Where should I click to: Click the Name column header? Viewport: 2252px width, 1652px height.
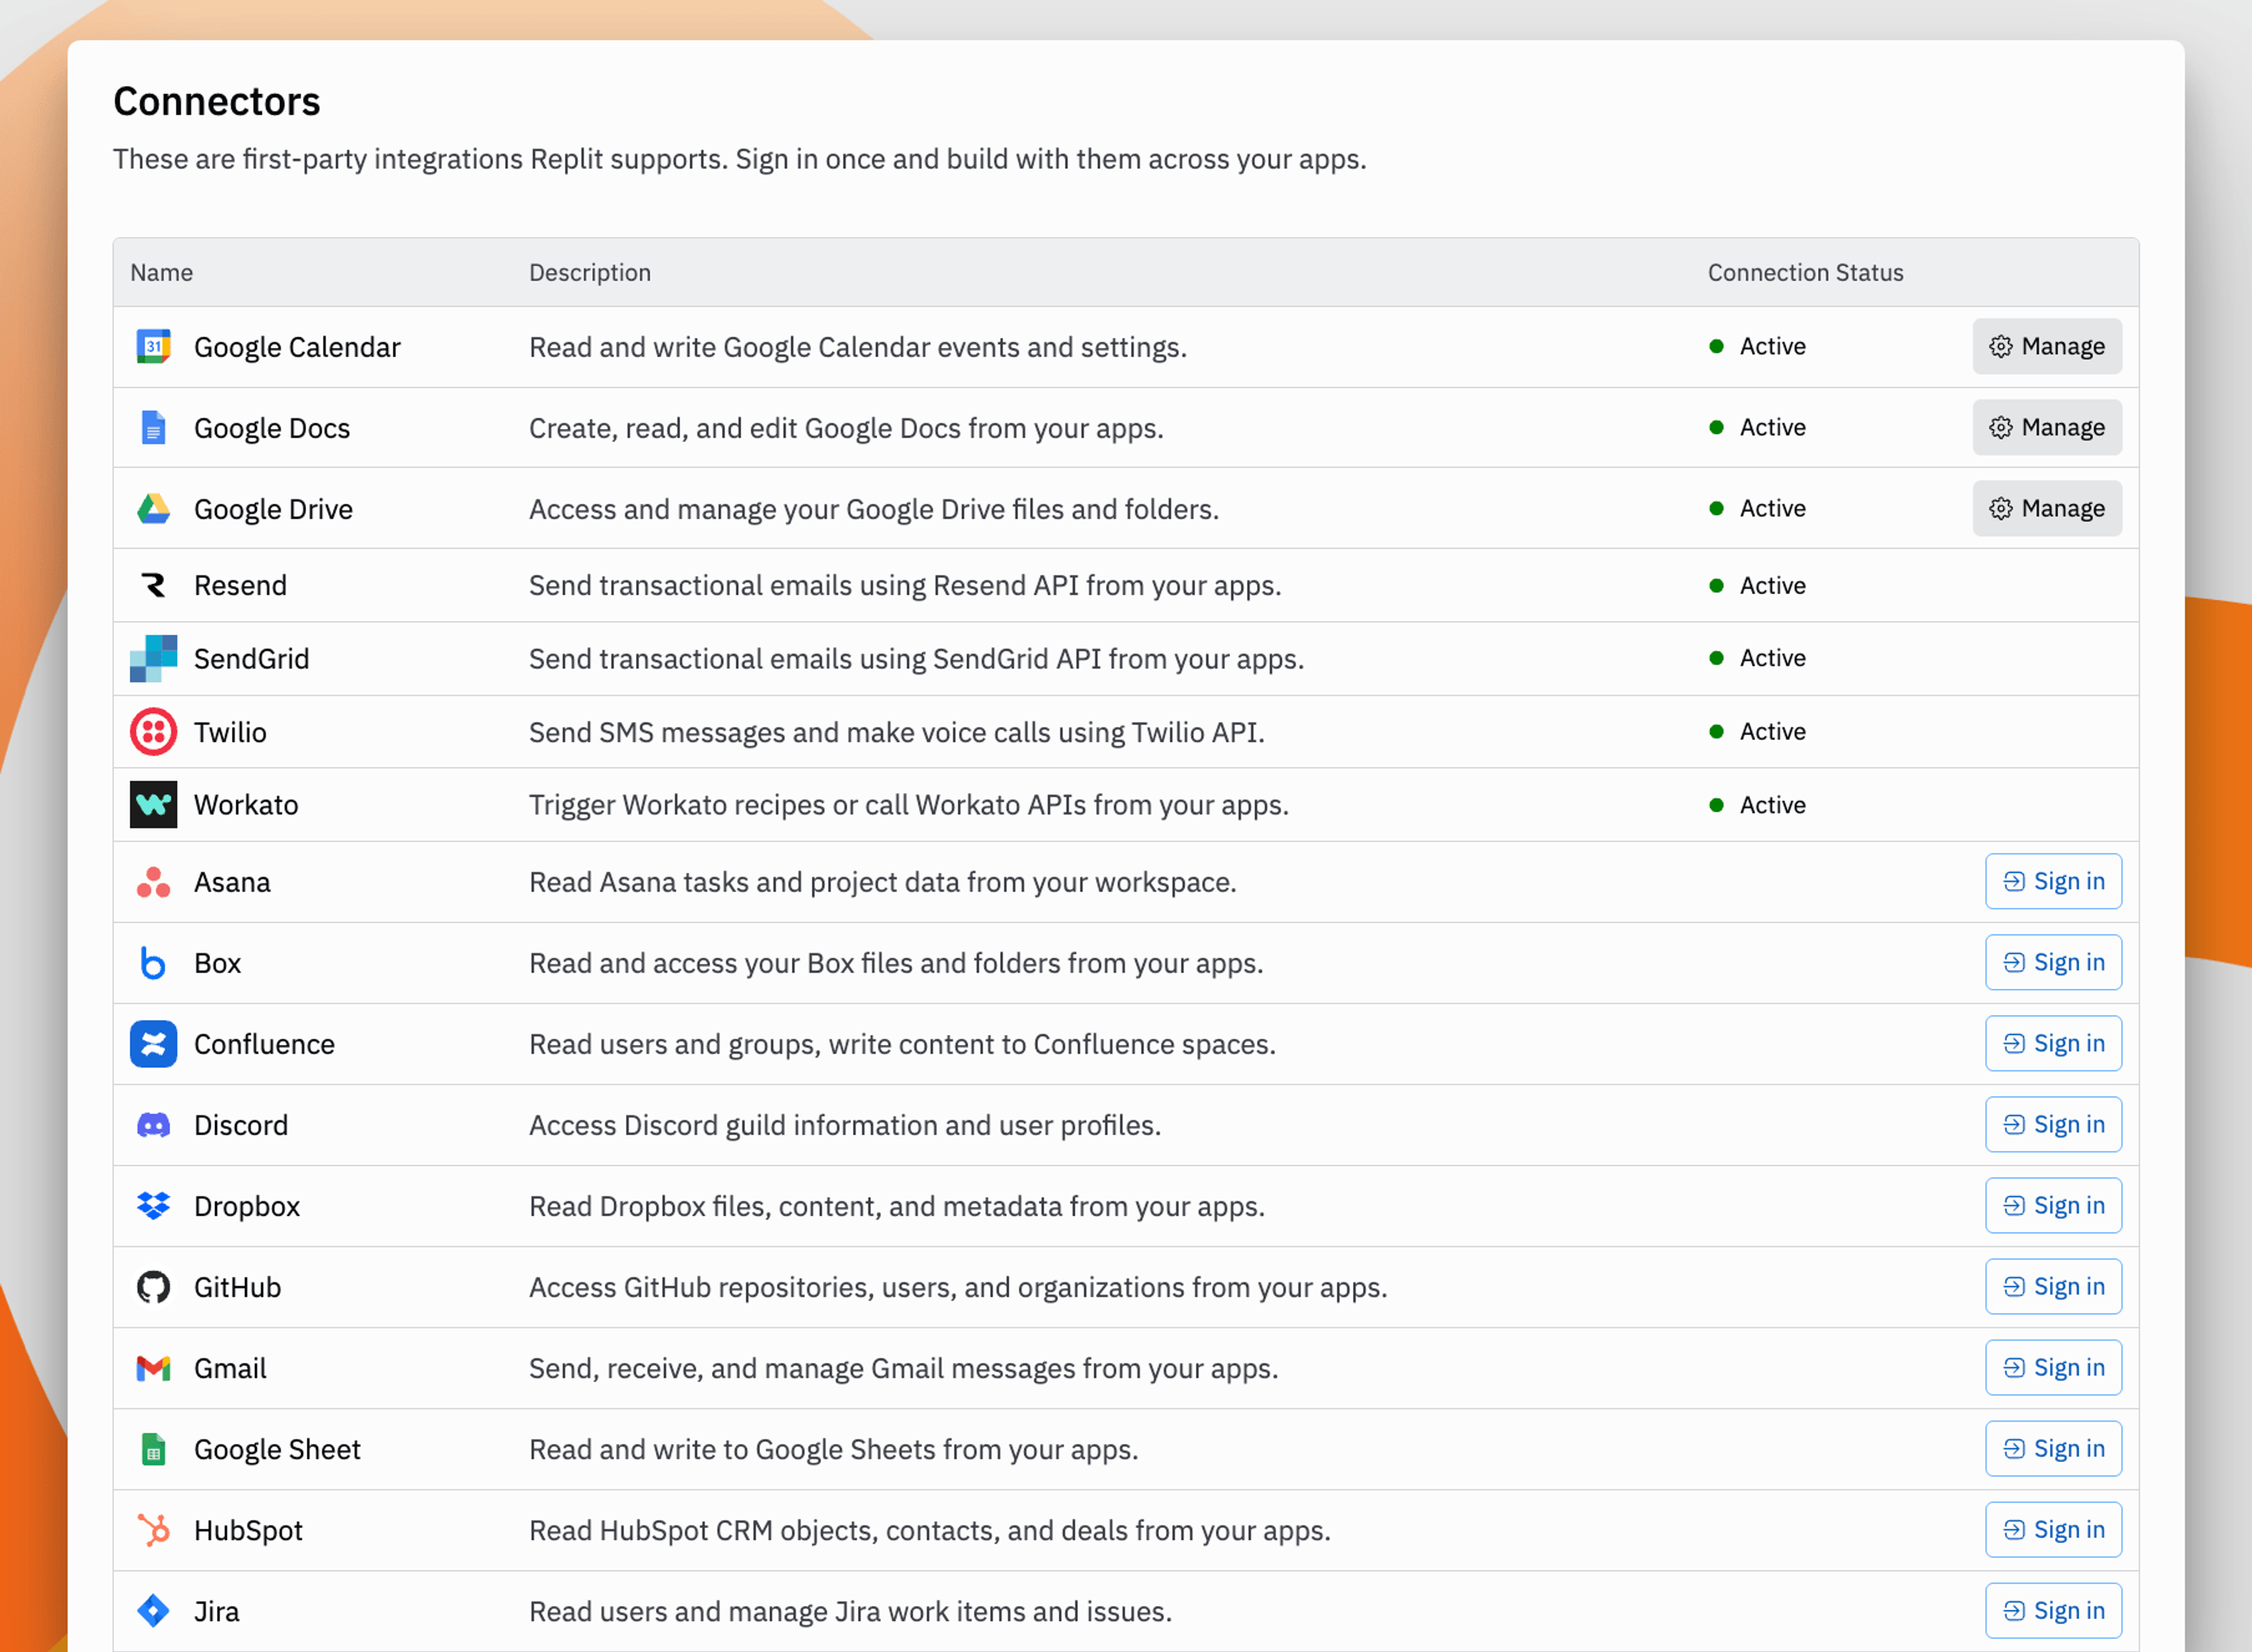[x=161, y=273]
